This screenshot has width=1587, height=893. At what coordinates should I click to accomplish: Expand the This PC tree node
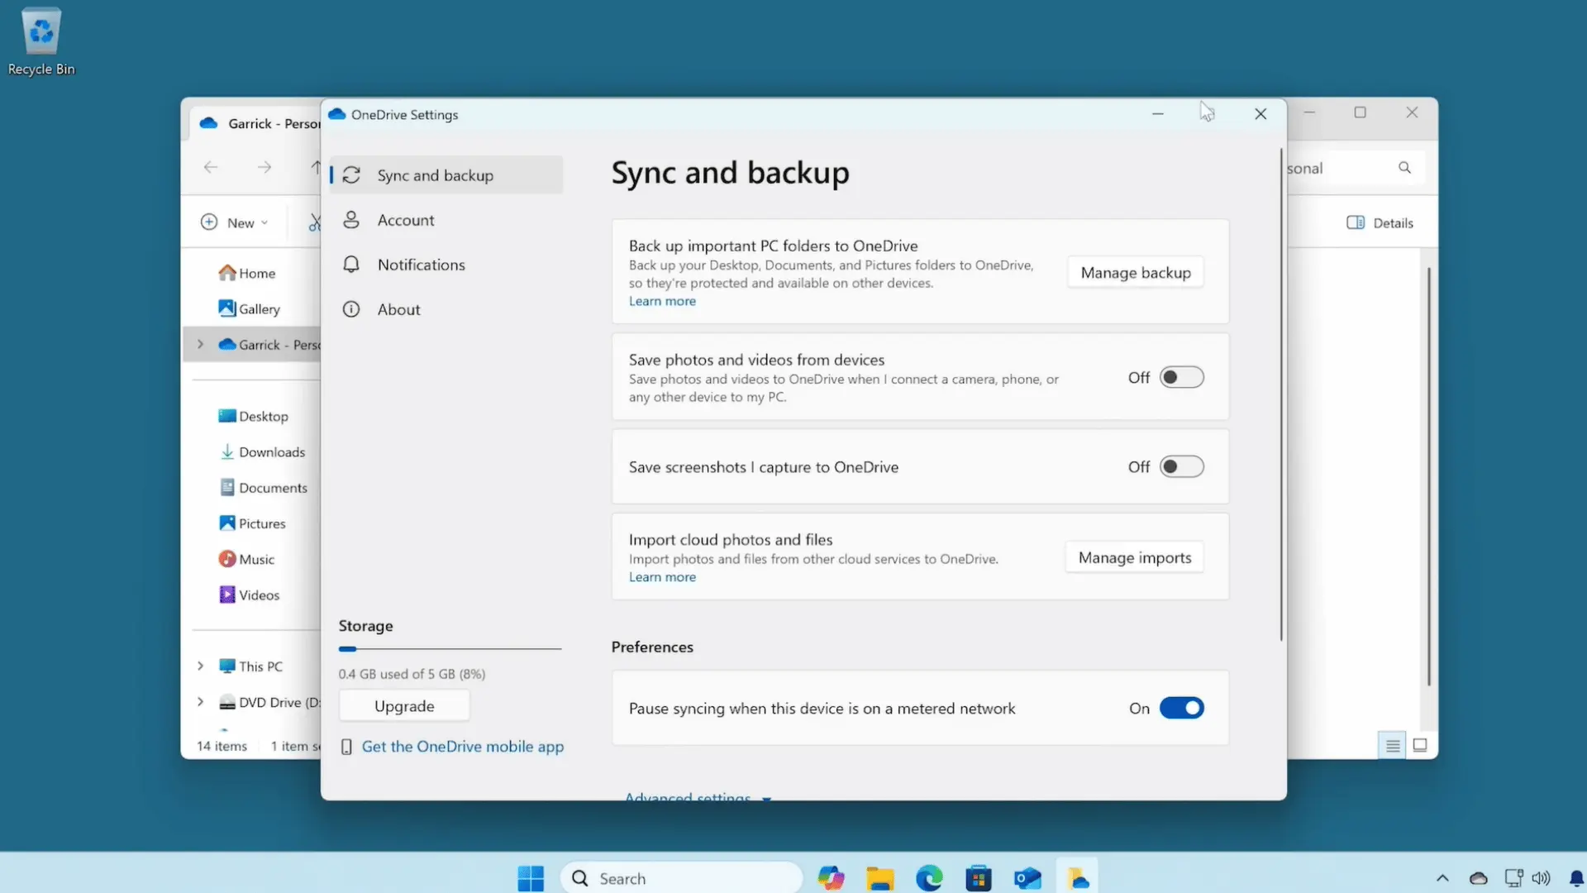tap(200, 666)
